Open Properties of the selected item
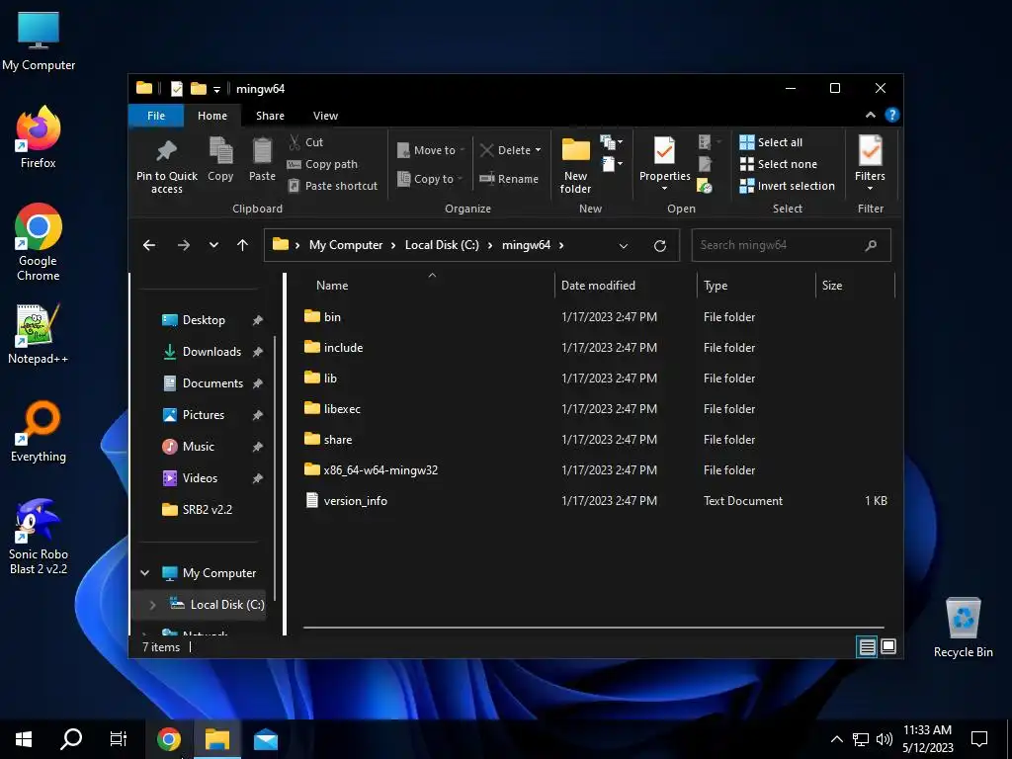 pos(664,165)
